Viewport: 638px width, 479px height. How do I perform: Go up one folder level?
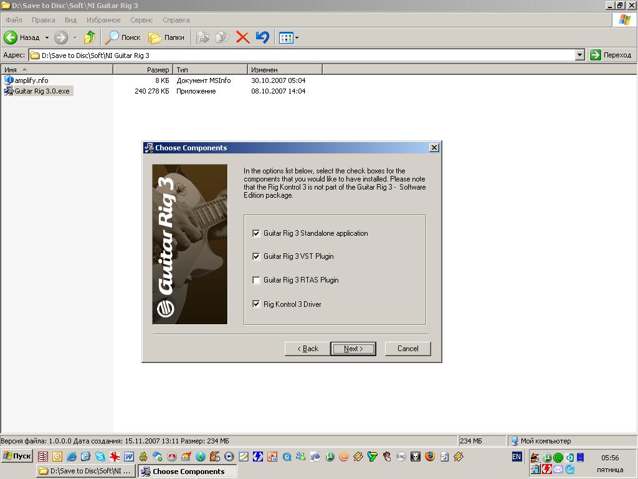(x=90, y=37)
